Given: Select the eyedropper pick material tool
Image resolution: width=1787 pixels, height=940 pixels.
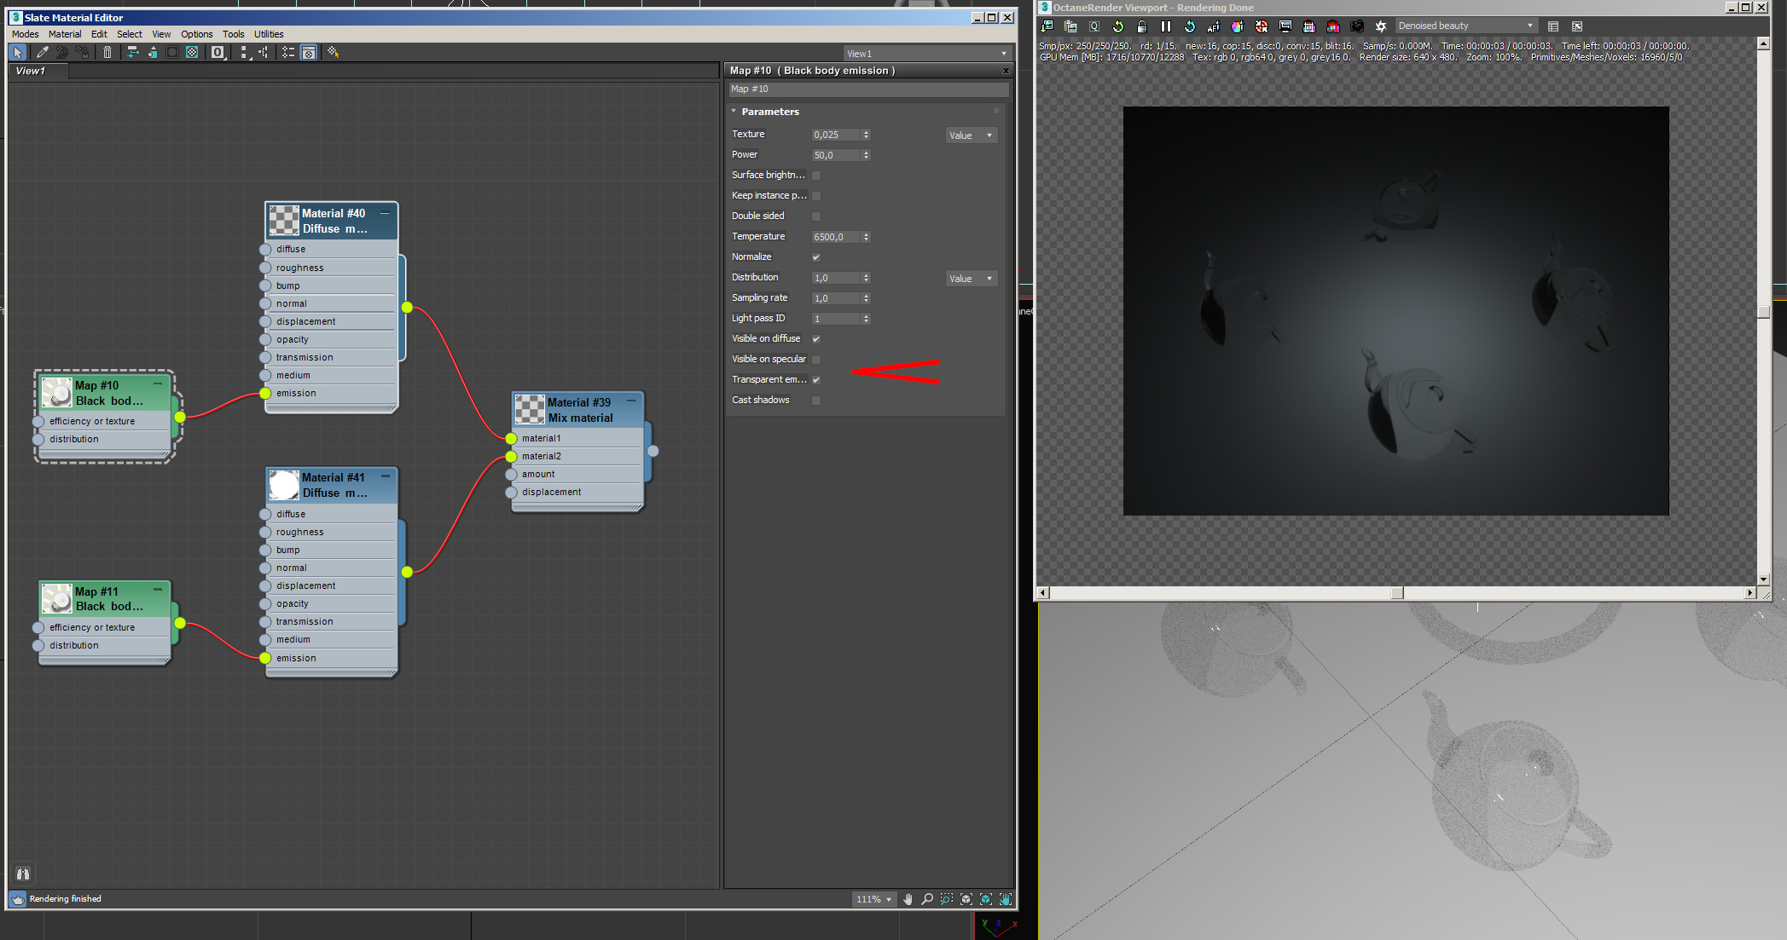Looking at the screenshot, I should pyautogui.click(x=43, y=53).
